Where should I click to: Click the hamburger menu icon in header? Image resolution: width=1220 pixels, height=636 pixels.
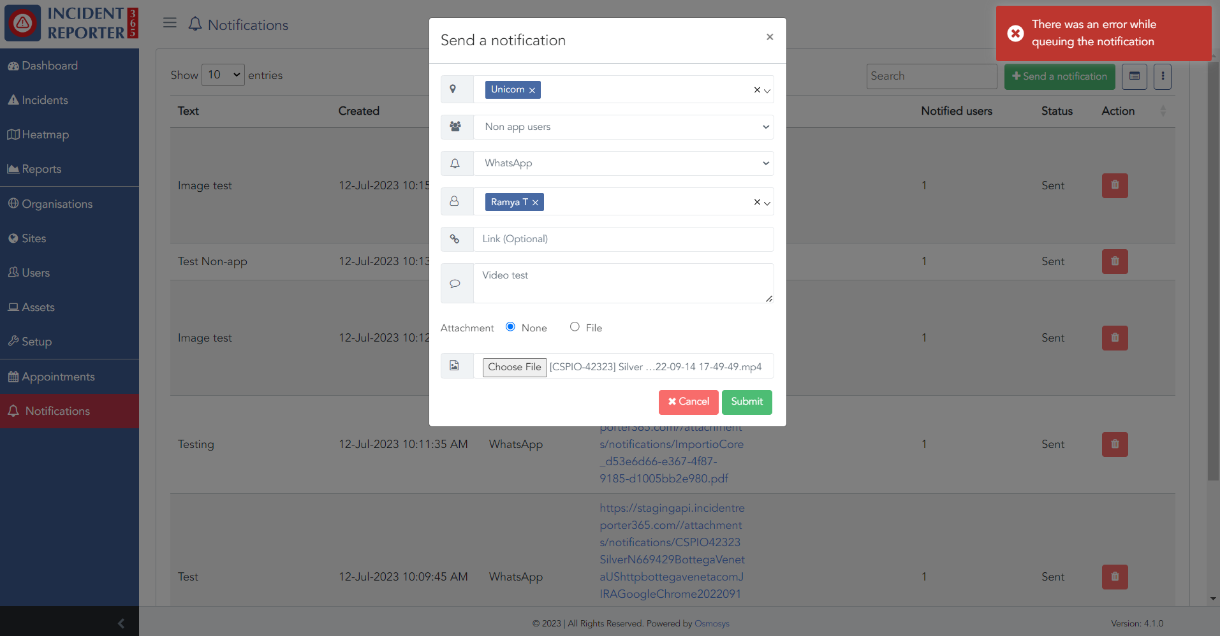click(170, 23)
